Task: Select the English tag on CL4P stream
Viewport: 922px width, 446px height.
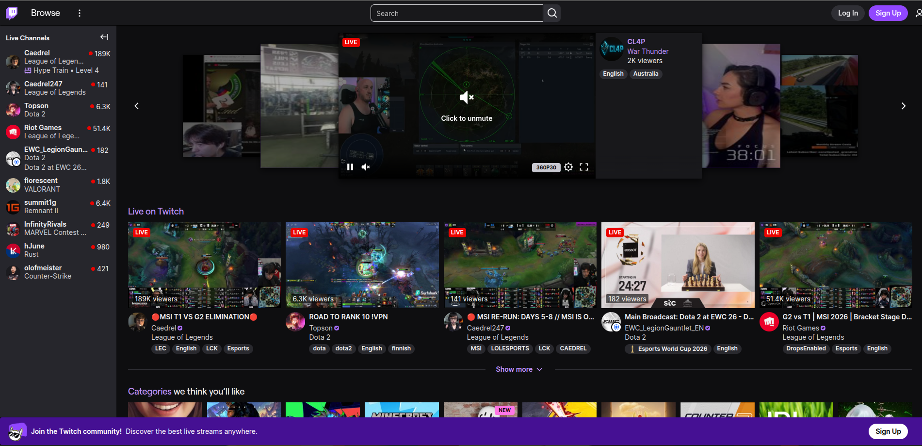Action: (613, 74)
